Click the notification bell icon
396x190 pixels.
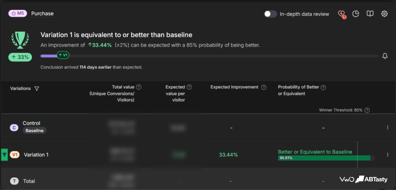(385, 56)
